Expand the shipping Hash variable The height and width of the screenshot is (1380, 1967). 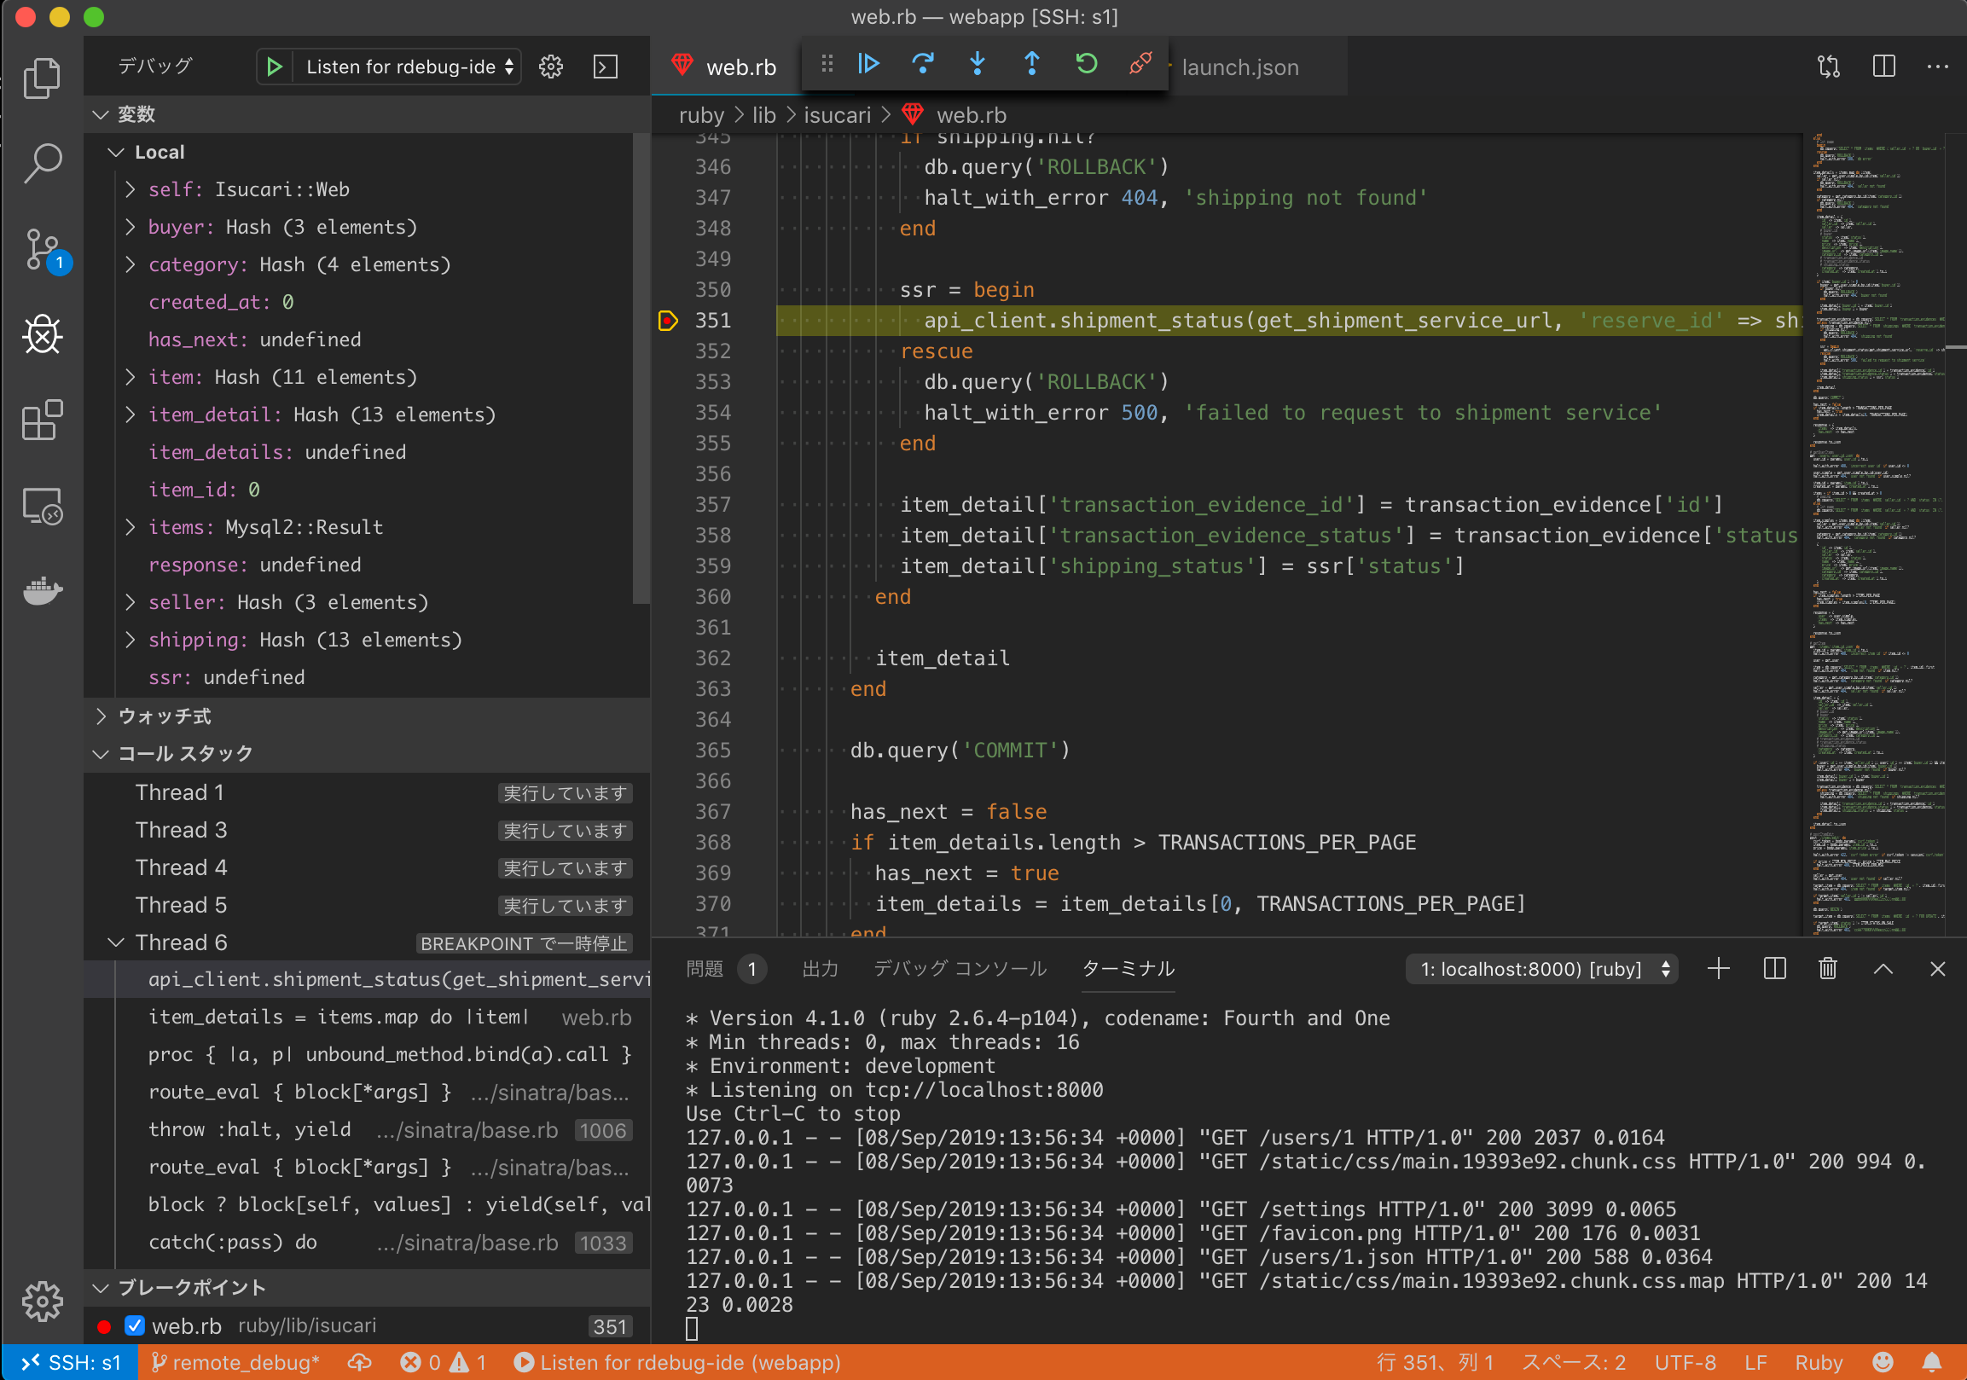click(x=131, y=640)
